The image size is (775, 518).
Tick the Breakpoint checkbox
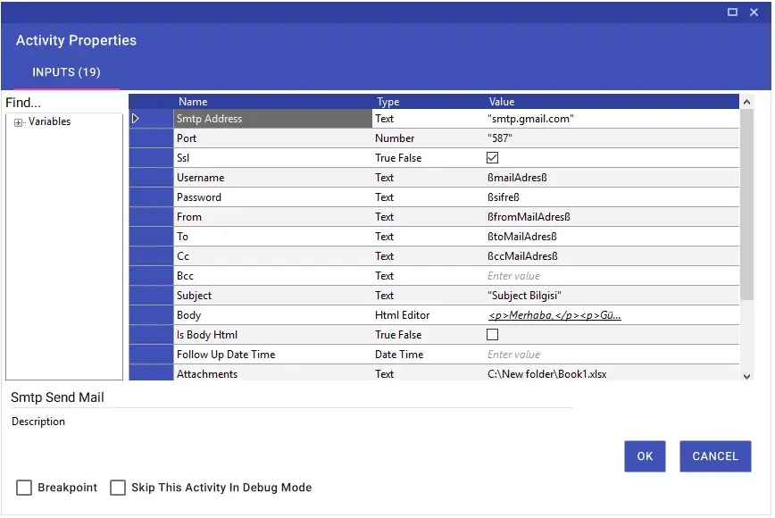tap(24, 488)
